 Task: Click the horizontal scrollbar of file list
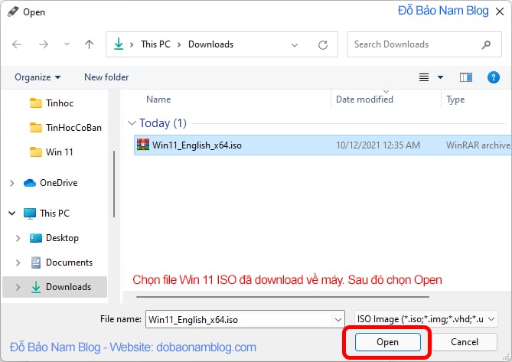pyautogui.click(x=282, y=297)
